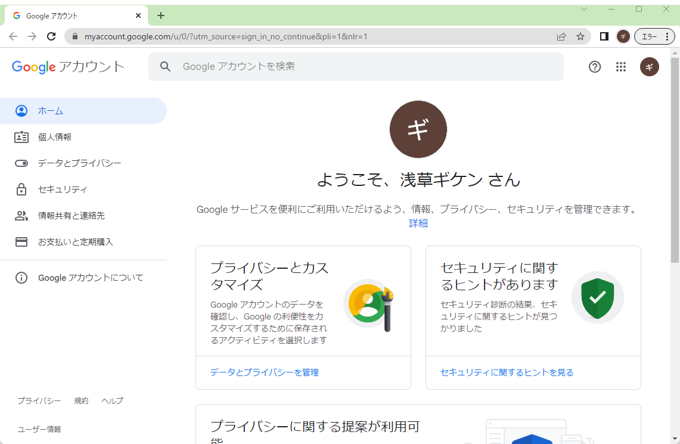The width and height of the screenshot is (680, 444).
Task: Focus the Google アカウントを検索 field
Action: click(356, 67)
